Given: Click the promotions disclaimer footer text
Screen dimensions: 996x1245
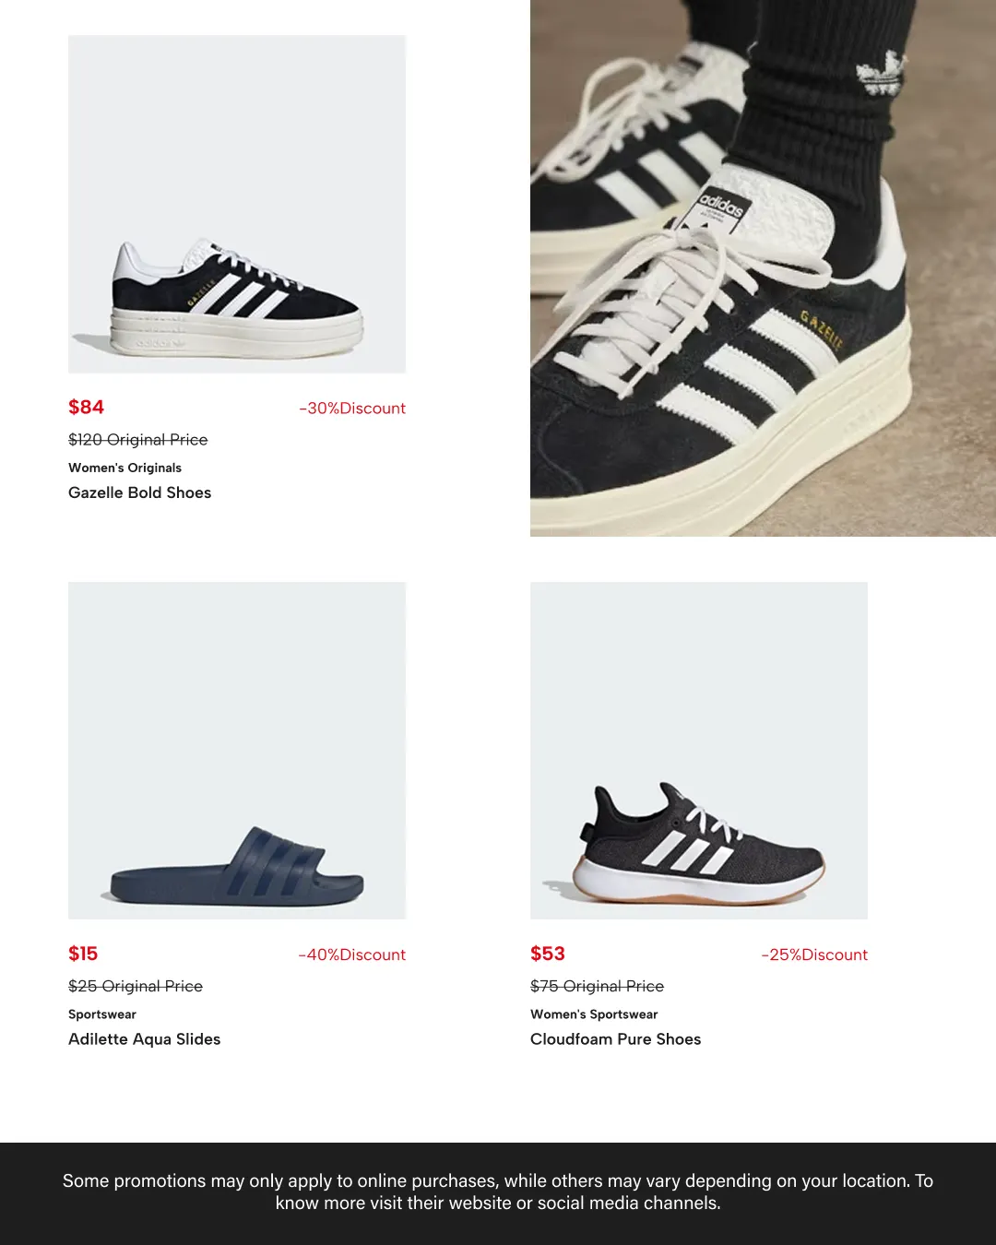Looking at the screenshot, I should coord(498,1192).
